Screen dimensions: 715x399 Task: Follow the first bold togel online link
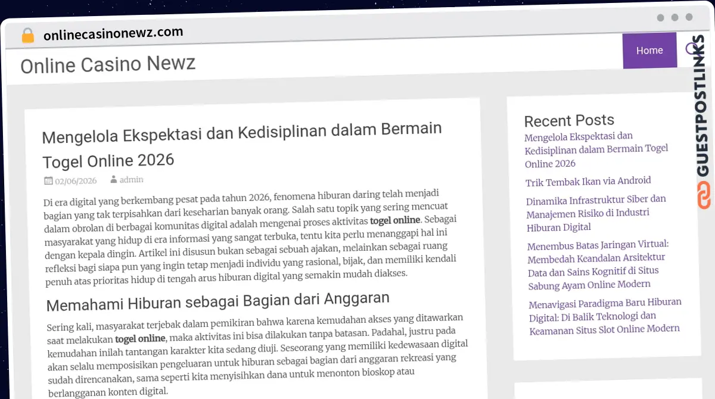(395, 220)
